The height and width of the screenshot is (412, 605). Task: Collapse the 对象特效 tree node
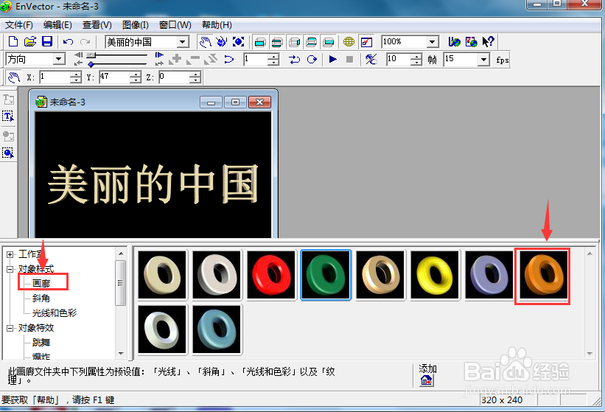click(x=10, y=328)
